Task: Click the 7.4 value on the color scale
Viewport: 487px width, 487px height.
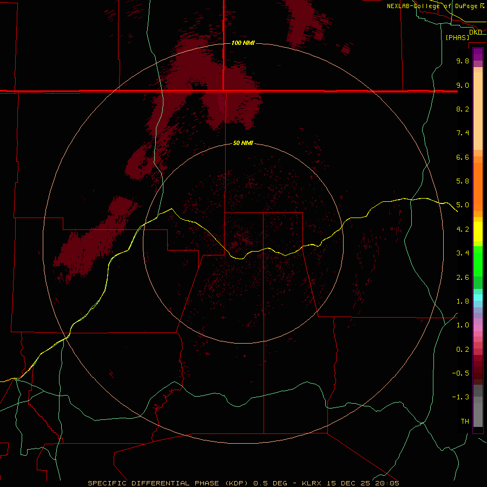Action: point(463,133)
